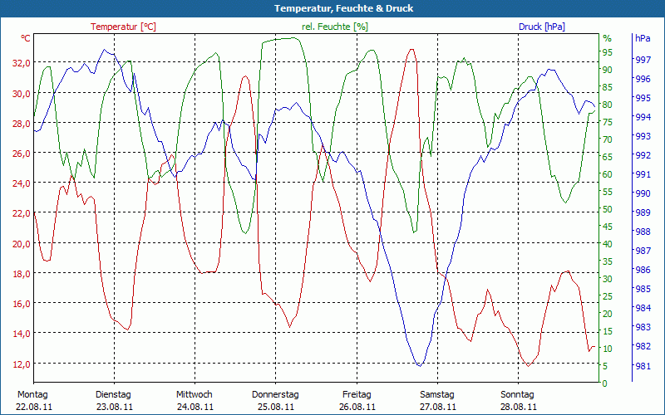Click the '25' humidity axis value
The height and width of the screenshot is (415, 665).
(608, 296)
